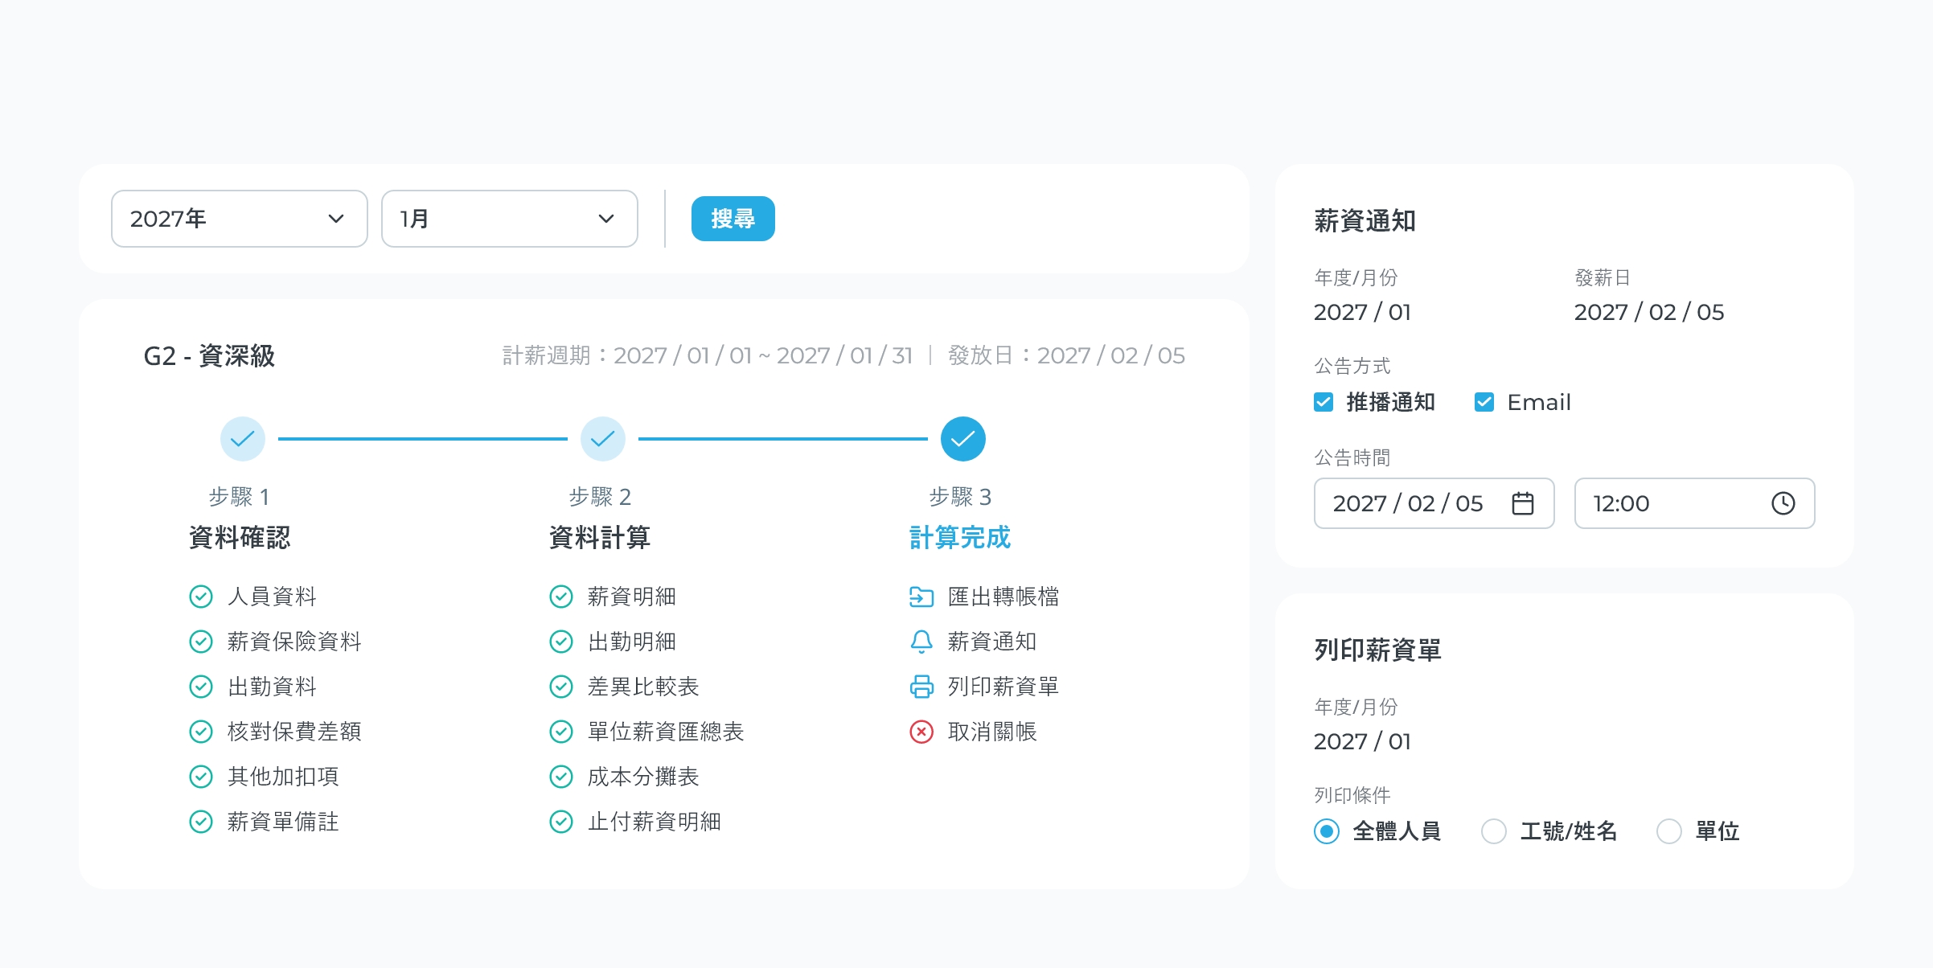Click the step 2 checkmark circle

pyautogui.click(x=603, y=439)
